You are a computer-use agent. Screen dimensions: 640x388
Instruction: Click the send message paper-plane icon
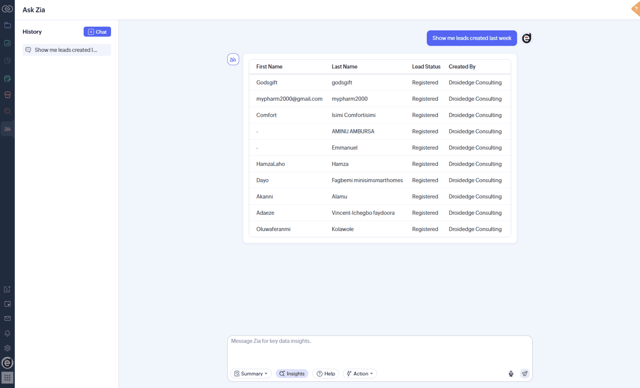tap(524, 374)
